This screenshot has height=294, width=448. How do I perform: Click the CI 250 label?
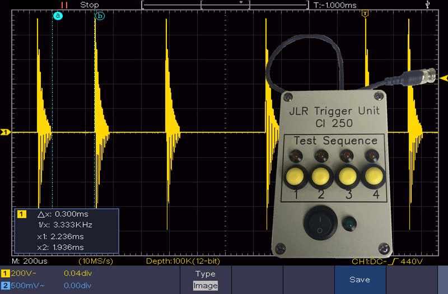pyautogui.click(x=334, y=123)
